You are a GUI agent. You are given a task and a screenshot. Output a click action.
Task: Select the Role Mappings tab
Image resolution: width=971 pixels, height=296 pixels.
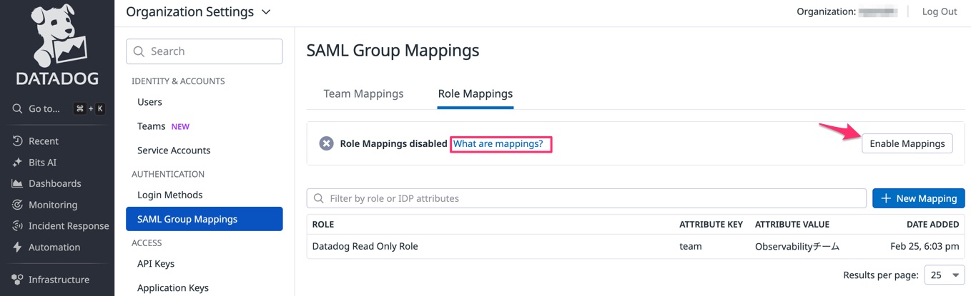pyautogui.click(x=475, y=93)
